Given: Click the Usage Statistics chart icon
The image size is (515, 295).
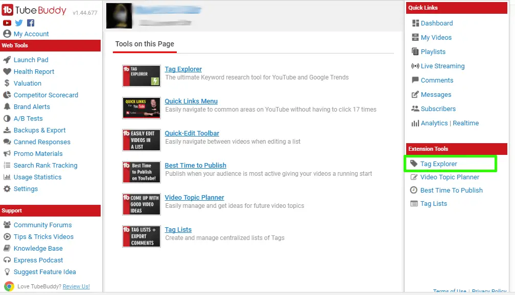Looking at the screenshot, I should coord(7,177).
